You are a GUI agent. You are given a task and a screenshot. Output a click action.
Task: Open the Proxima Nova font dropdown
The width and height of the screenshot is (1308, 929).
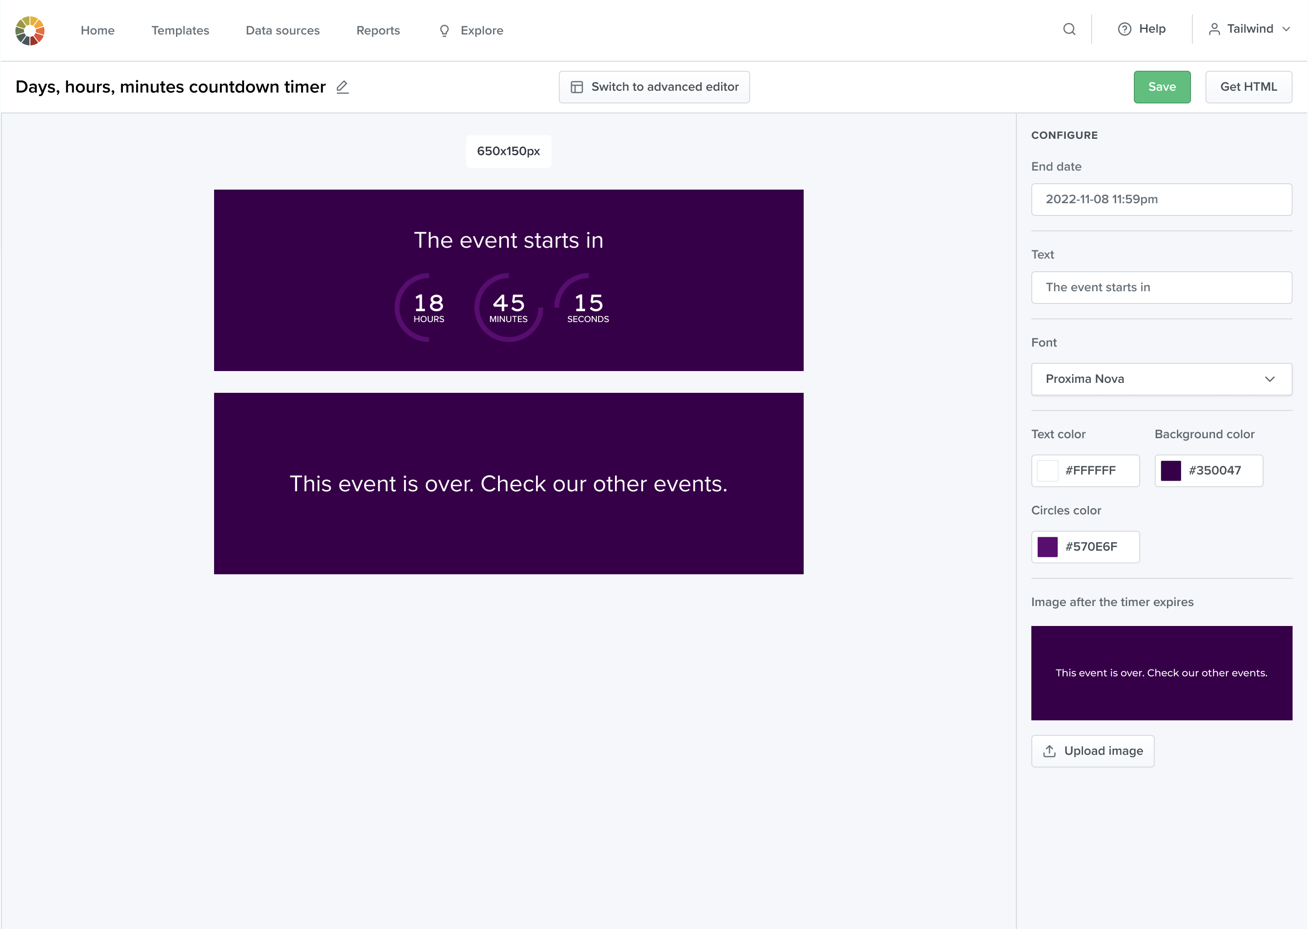1161,379
